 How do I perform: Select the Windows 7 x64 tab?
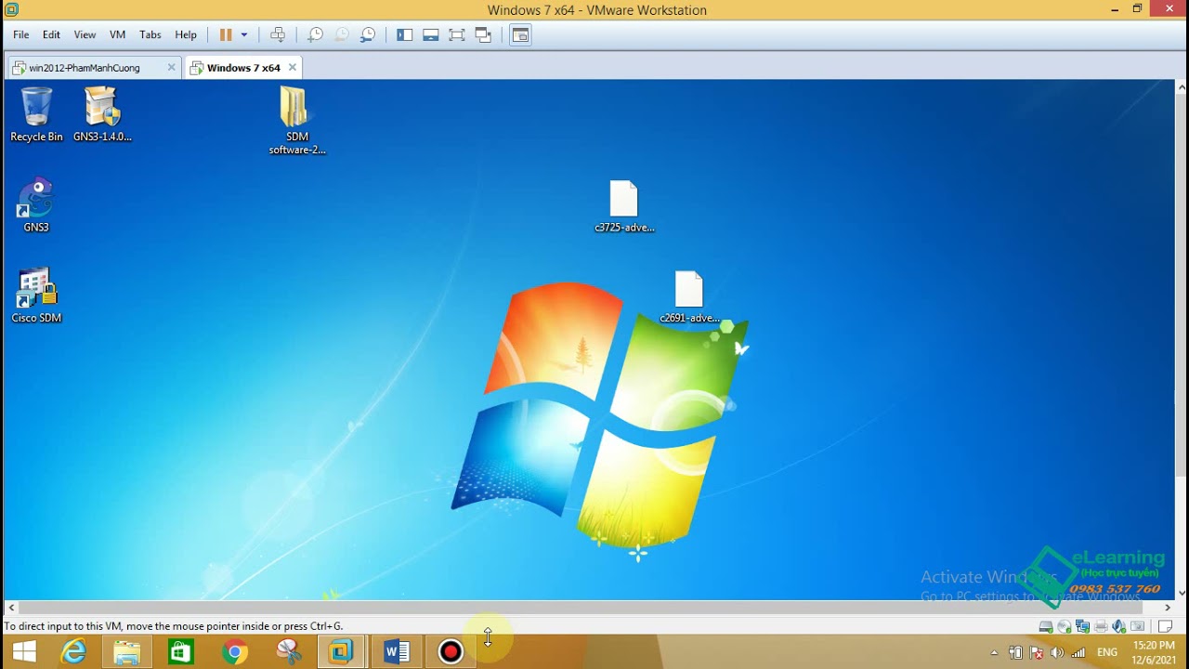243,68
